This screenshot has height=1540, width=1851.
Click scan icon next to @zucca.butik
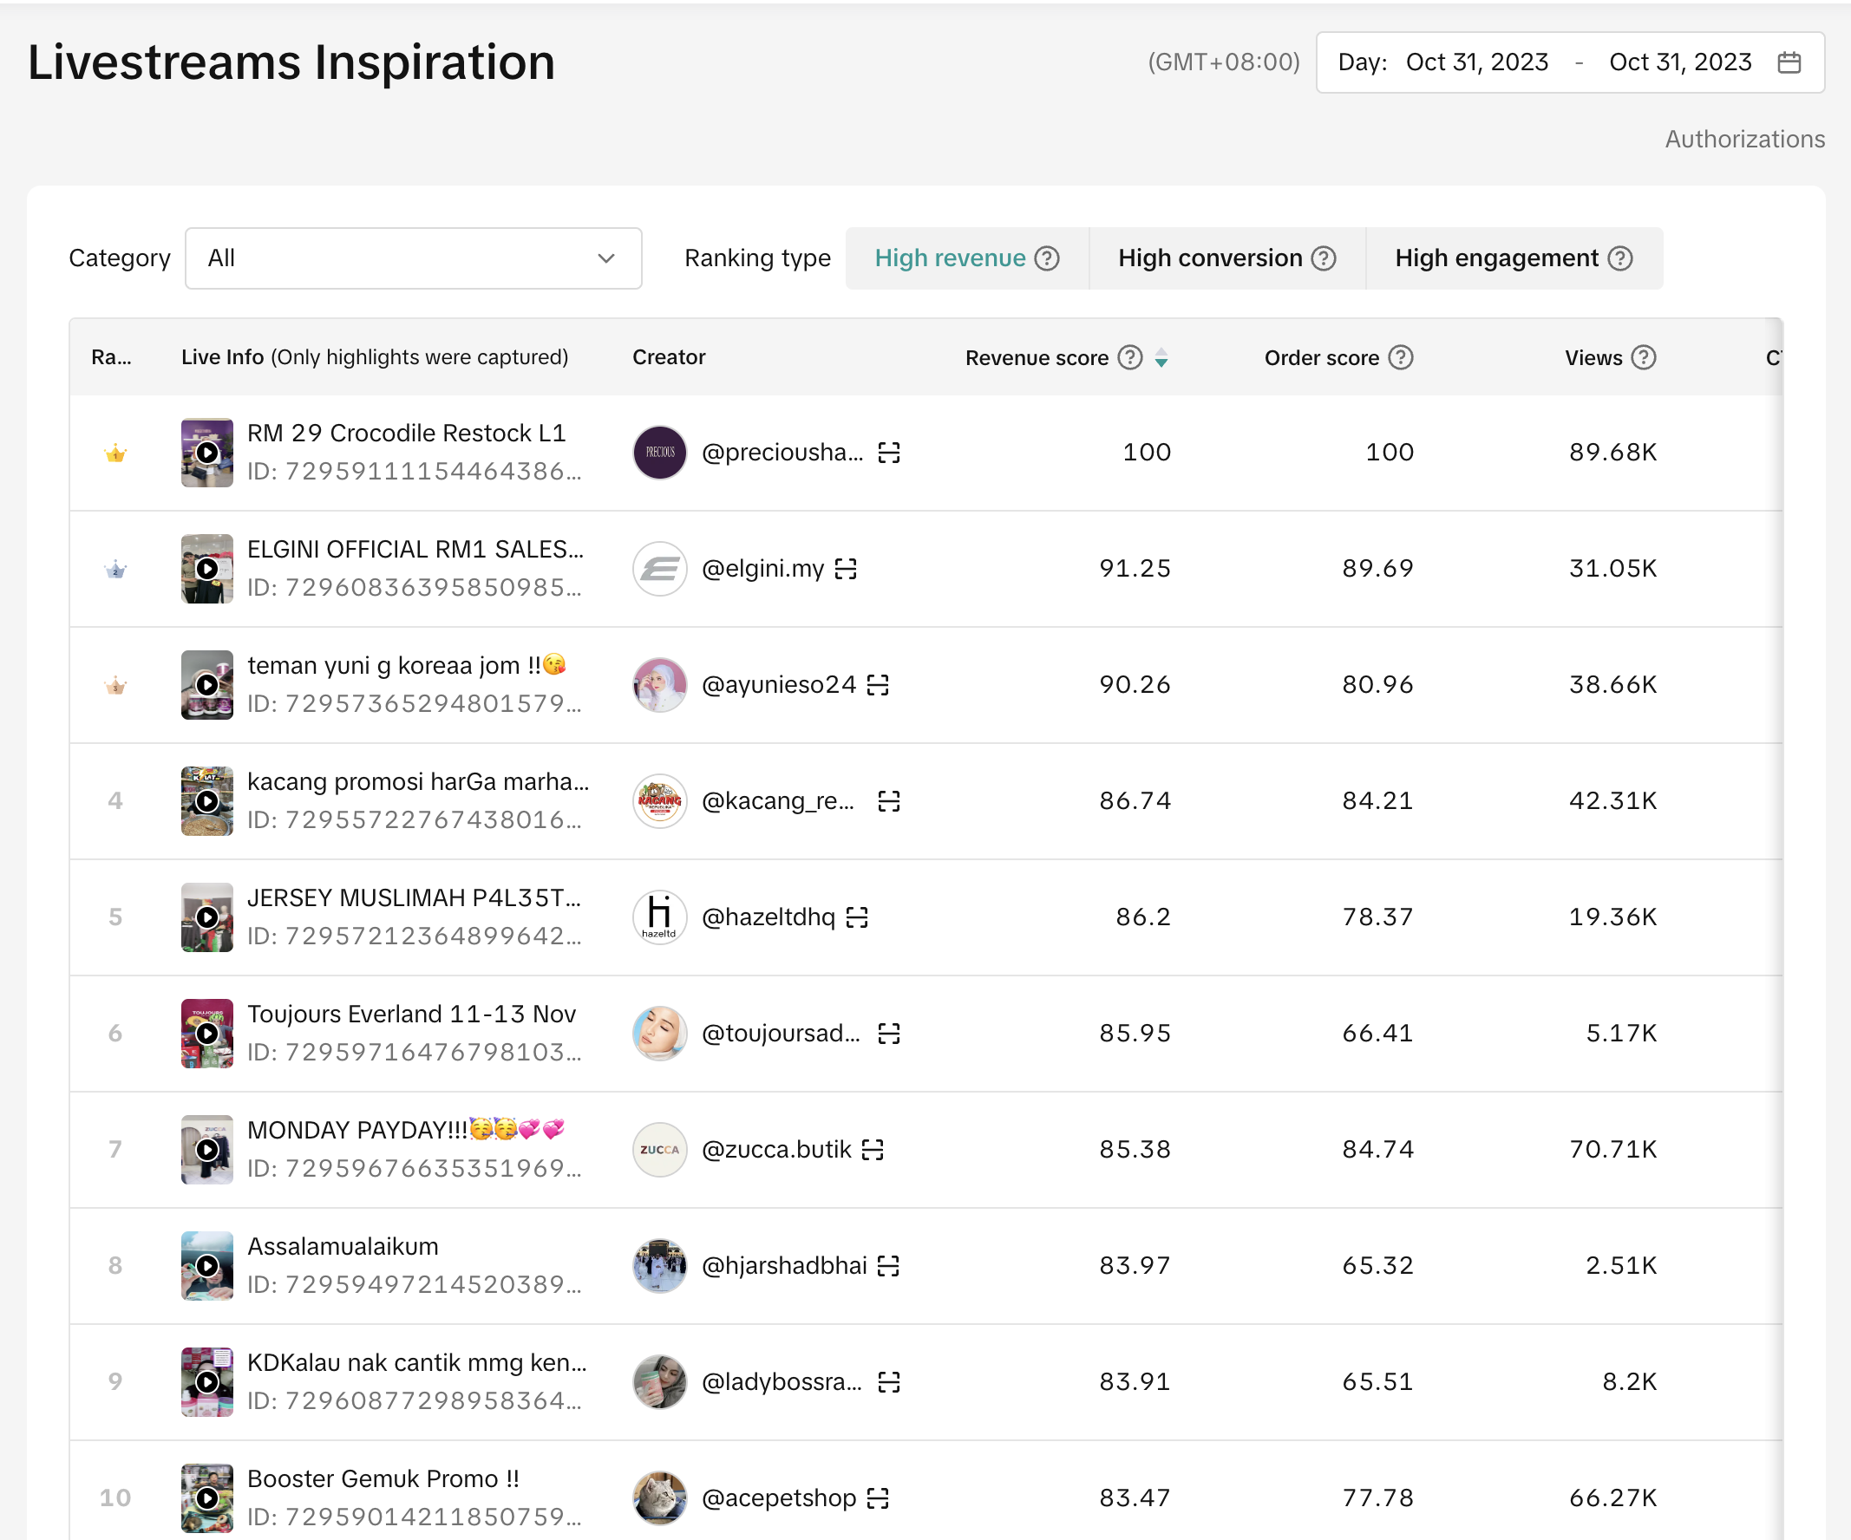pos(872,1150)
